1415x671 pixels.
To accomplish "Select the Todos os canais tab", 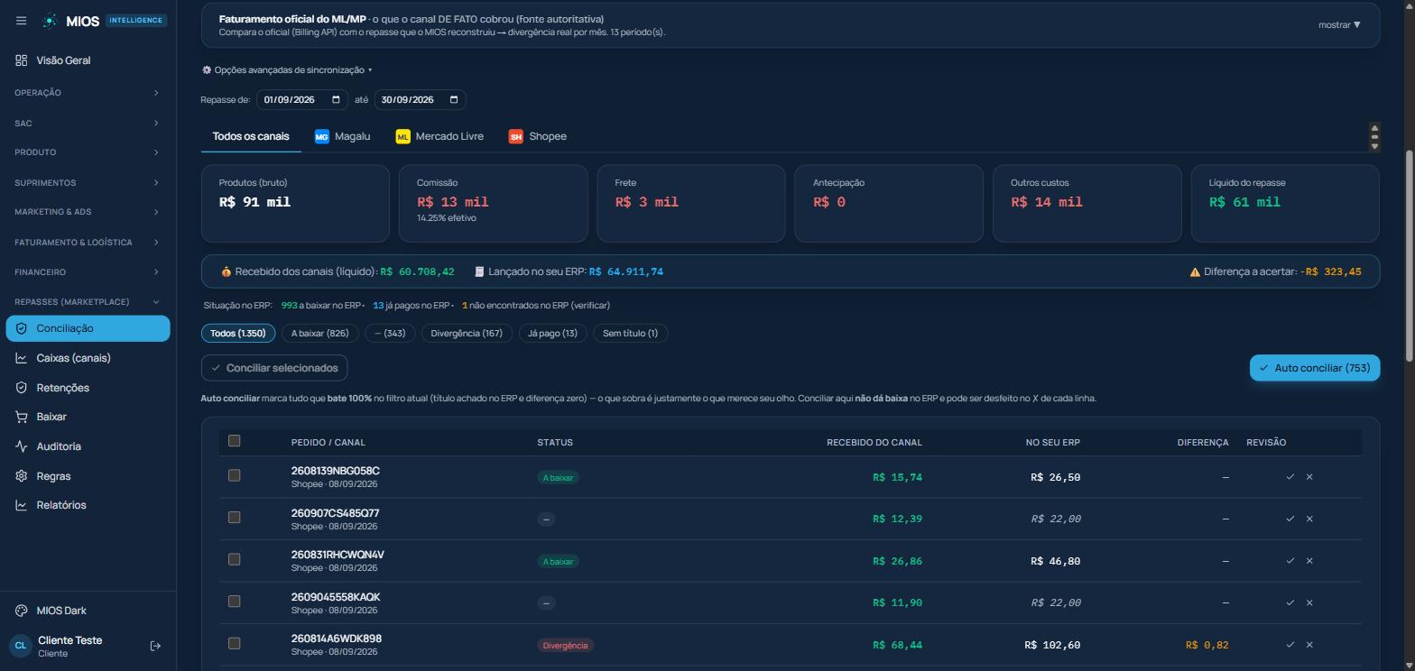I will click(251, 136).
